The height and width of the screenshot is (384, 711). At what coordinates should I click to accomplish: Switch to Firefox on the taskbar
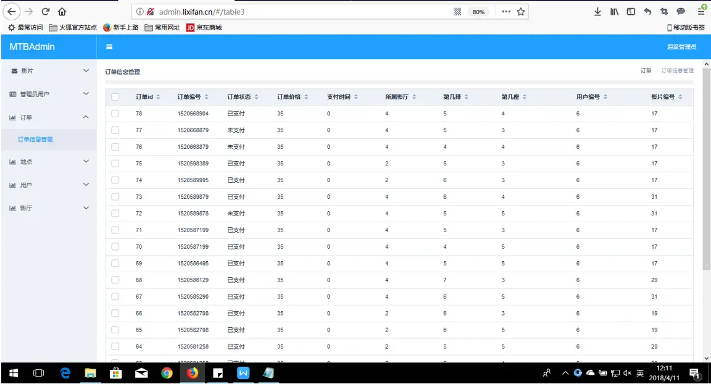pyautogui.click(x=193, y=373)
